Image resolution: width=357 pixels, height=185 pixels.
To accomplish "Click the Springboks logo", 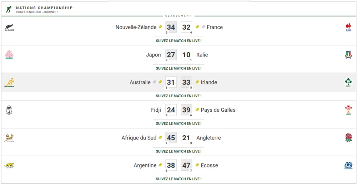I will click(9, 138).
